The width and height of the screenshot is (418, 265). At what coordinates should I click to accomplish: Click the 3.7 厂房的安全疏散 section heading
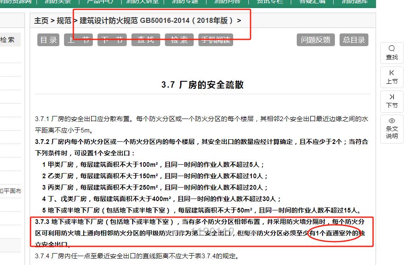pos(202,85)
